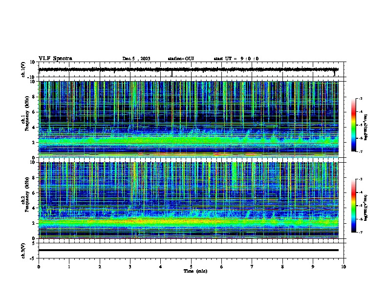Click inside the ch.1 spectrogram plot
Image resolution: width=387 pixels, height=299 pixels.
pos(189,119)
